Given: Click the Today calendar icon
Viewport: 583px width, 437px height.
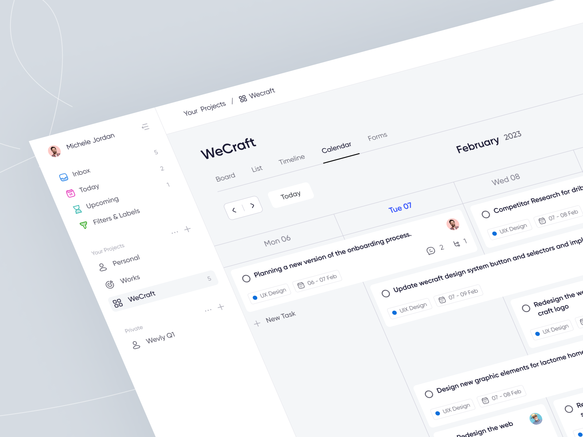Looking at the screenshot, I should [x=70, y=193].
